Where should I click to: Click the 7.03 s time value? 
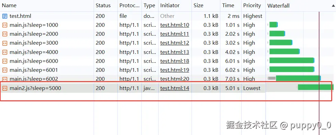pos(232,79)
